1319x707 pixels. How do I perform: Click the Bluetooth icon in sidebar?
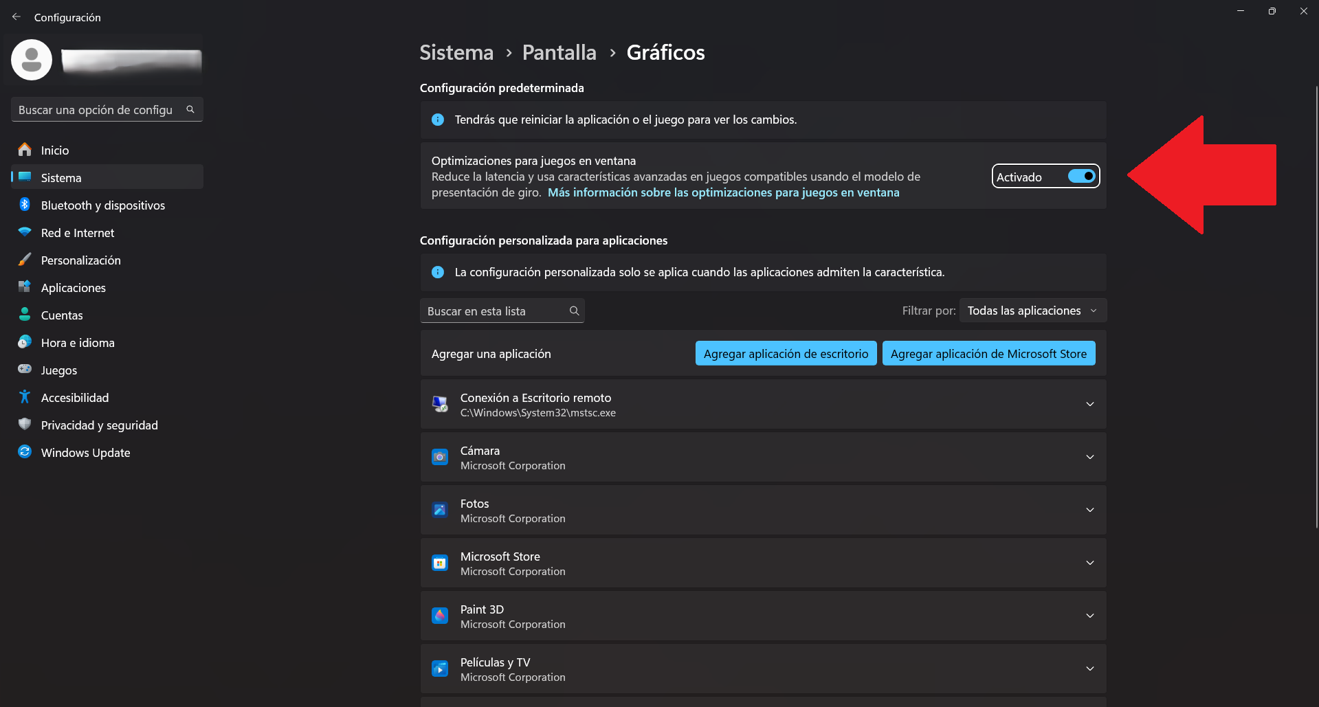point(25,205)
